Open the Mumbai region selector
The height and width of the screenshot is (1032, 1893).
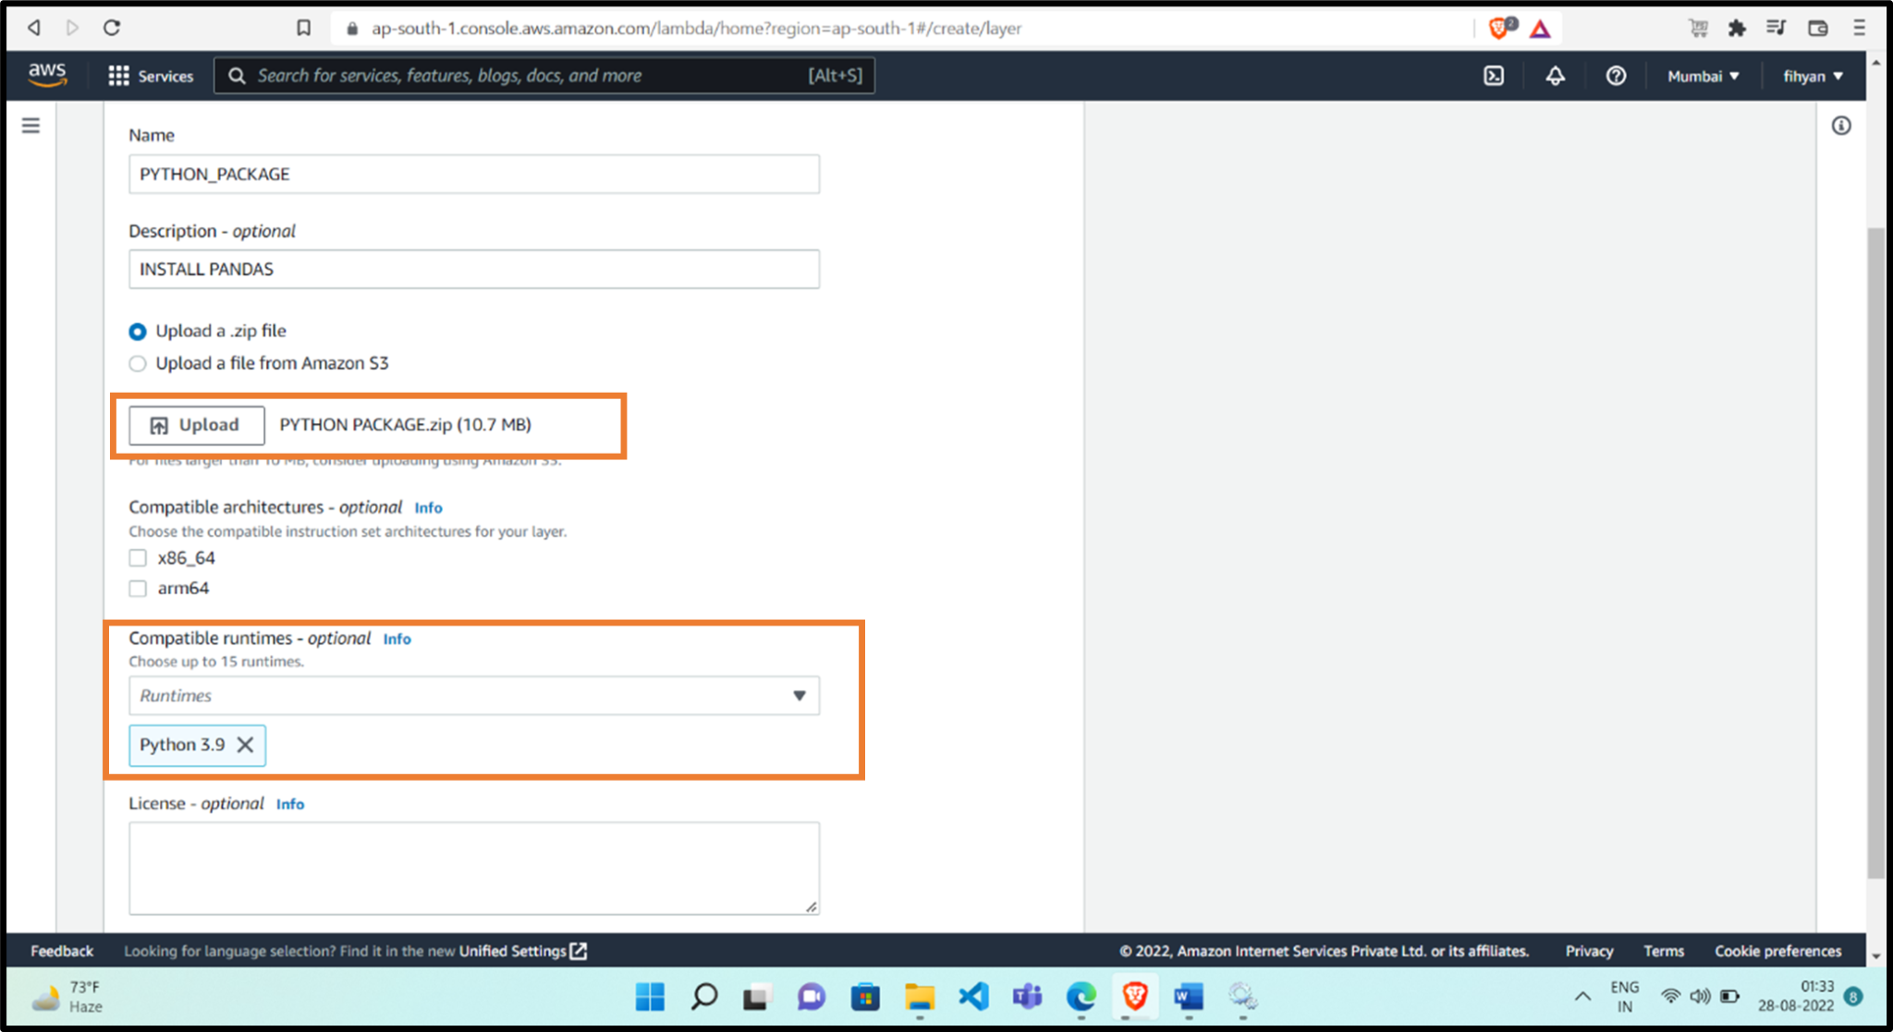coord(1703,76)
